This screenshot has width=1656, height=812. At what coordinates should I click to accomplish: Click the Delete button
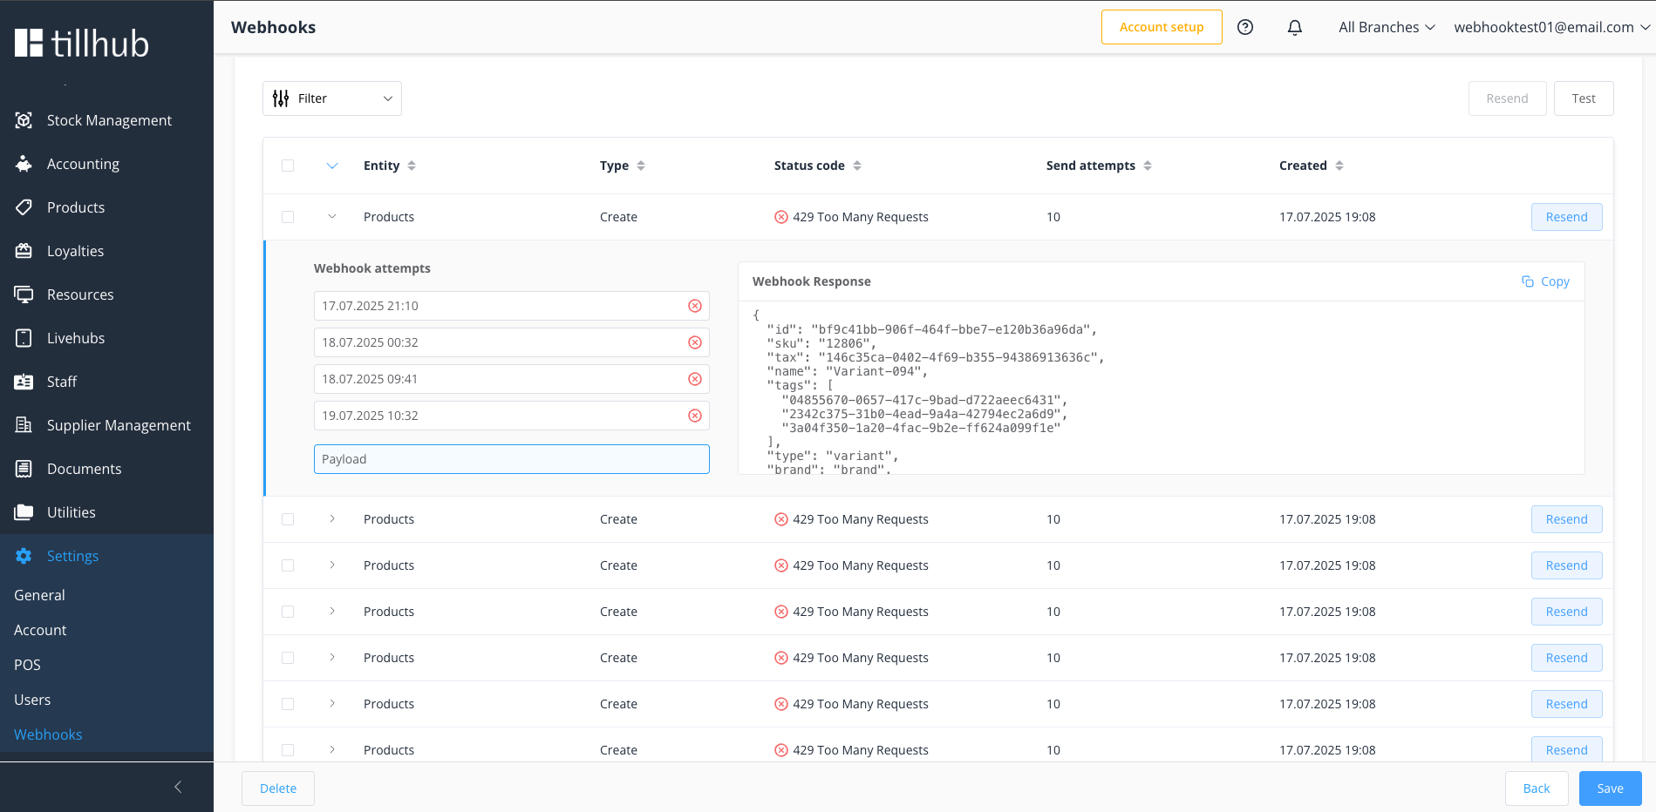coord(278,788)
